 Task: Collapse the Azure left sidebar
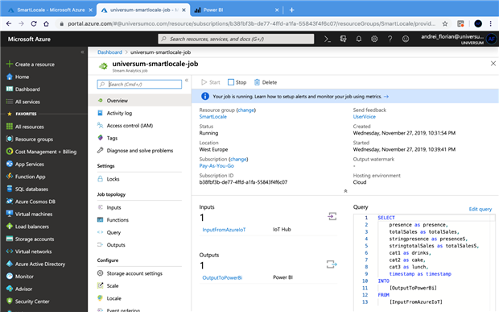[x=82, y=52]
